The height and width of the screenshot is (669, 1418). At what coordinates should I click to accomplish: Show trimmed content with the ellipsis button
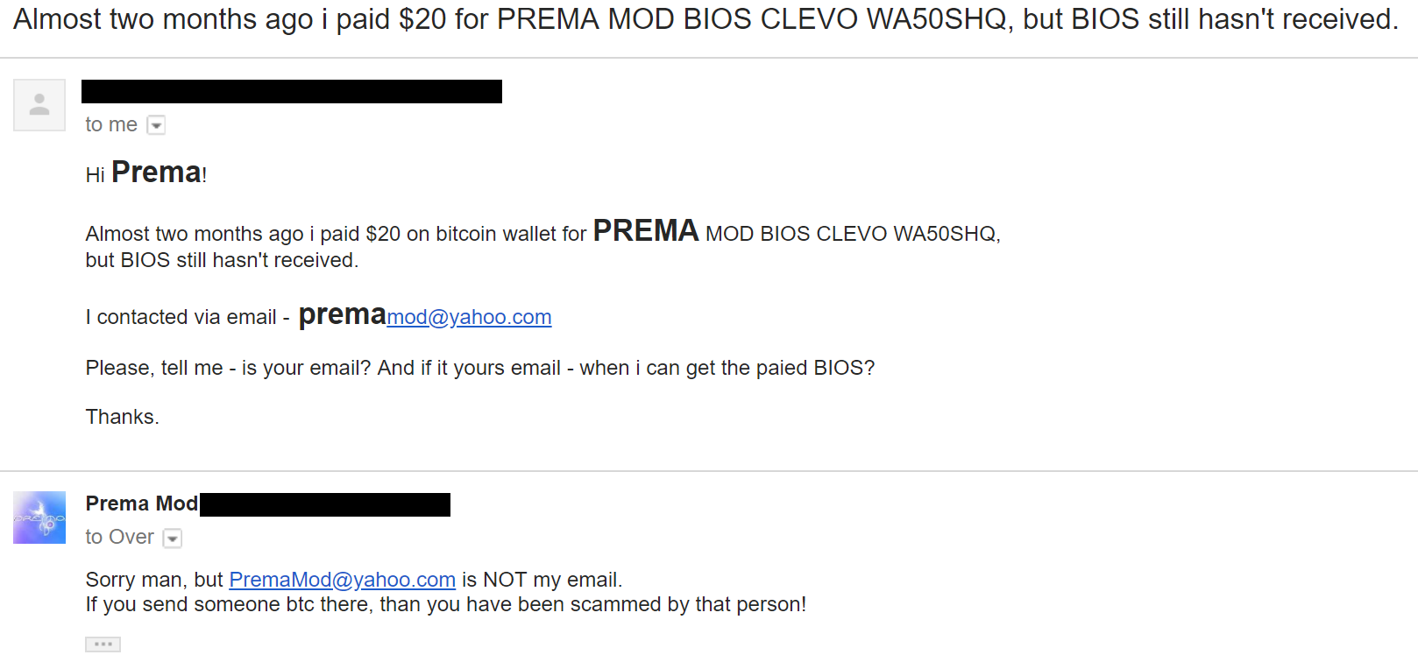click(x=103, y=644)
